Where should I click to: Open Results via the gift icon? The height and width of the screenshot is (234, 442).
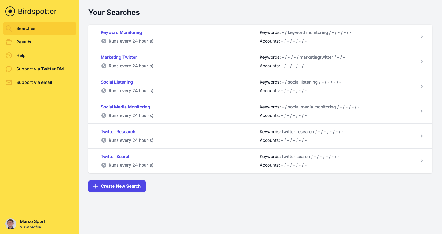[9, 42]
